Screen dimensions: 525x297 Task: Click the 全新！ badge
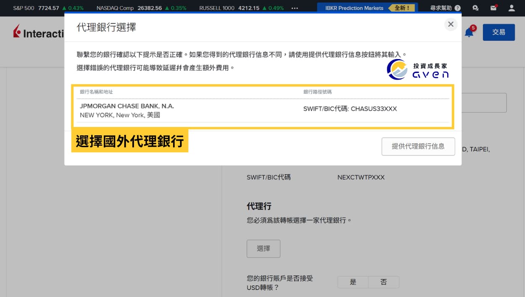402,8
